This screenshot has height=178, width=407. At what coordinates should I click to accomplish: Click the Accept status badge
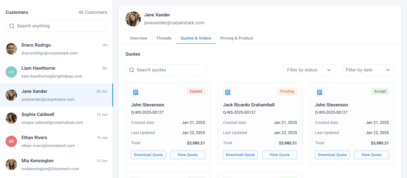tap(380, 91)
